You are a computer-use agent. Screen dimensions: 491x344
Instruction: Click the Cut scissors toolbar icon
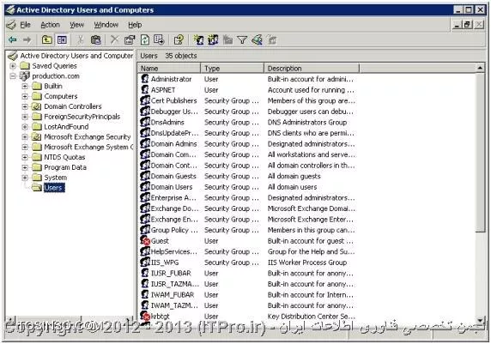(81, 39)
